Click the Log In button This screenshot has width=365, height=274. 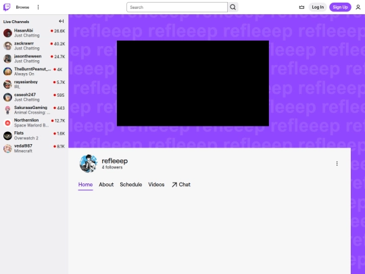coord(318,7)
